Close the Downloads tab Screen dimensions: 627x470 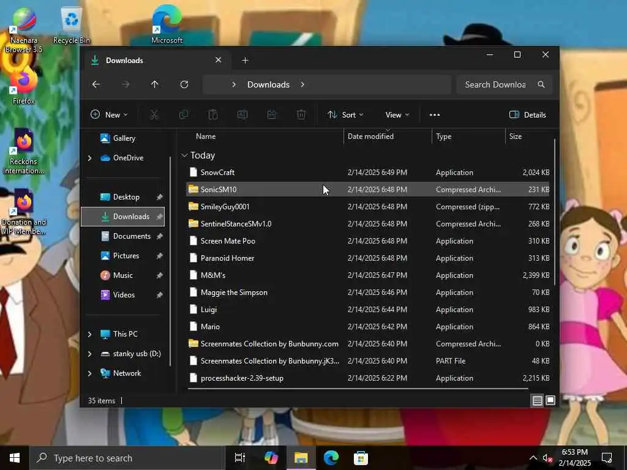pos(219,60)
